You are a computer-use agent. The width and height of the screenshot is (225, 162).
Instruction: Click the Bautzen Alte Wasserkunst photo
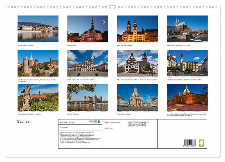pos(38,63)
